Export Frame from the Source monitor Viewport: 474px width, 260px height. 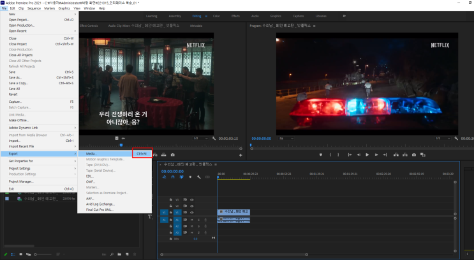click(173, 155)
